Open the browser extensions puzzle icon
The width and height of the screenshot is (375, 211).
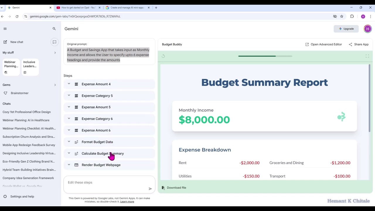click(x=352, y=16)
